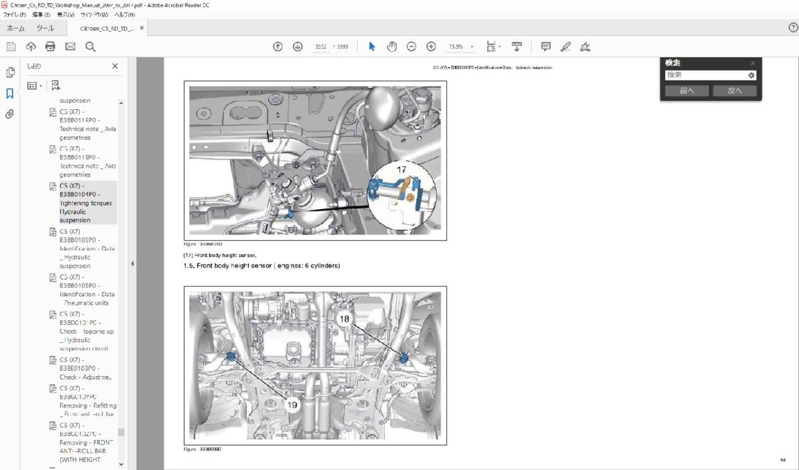Open the fit page options icon
The height and width of the screenshot is (470, 799).
493,47
